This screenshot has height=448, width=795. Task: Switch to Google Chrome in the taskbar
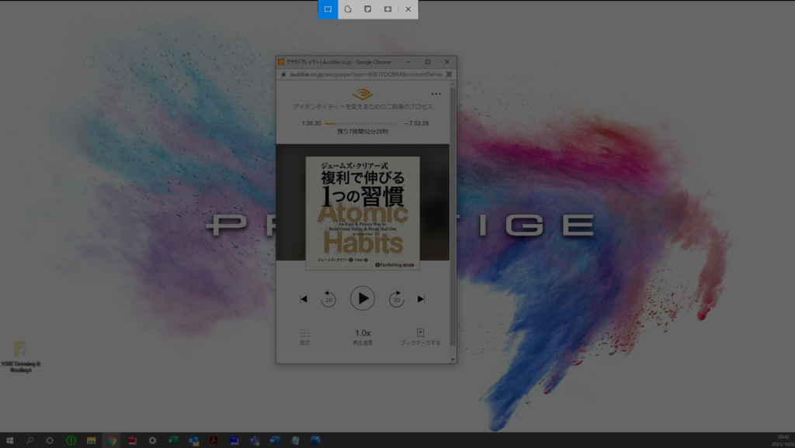coord(112,440)
